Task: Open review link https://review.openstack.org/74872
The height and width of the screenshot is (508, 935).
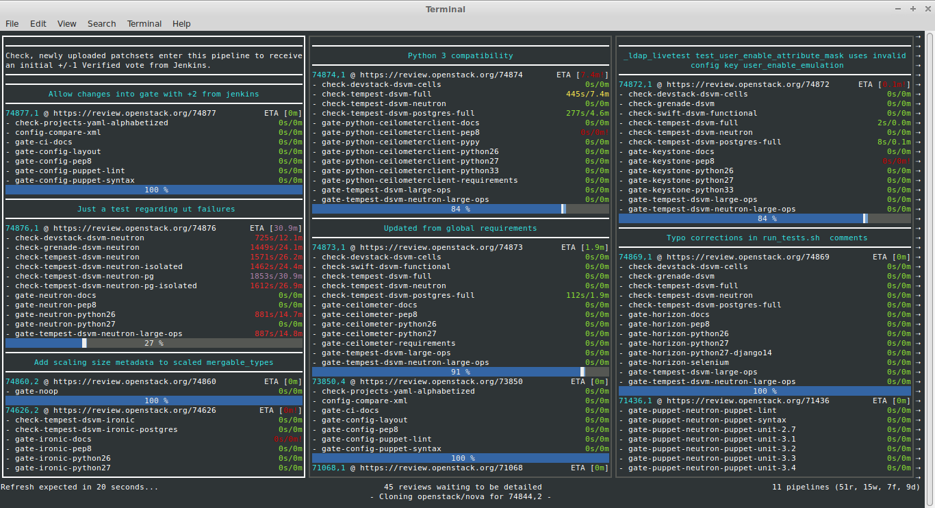Action: (x=748, y=84)
